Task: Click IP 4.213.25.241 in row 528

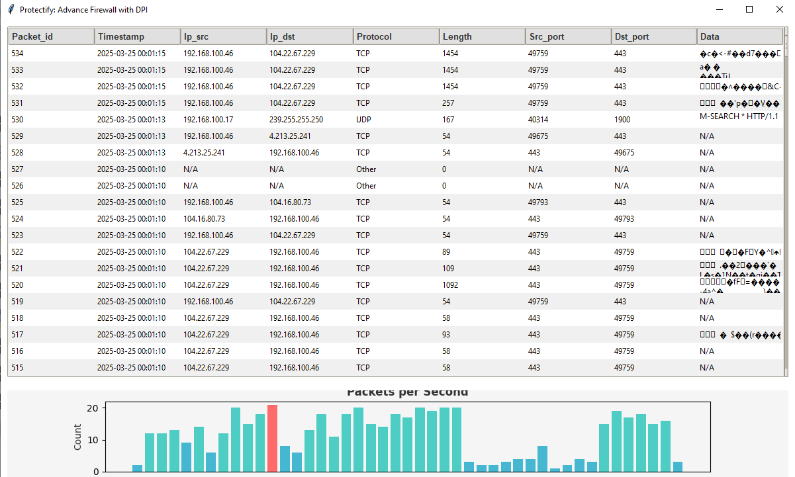Action: [205, 153]
